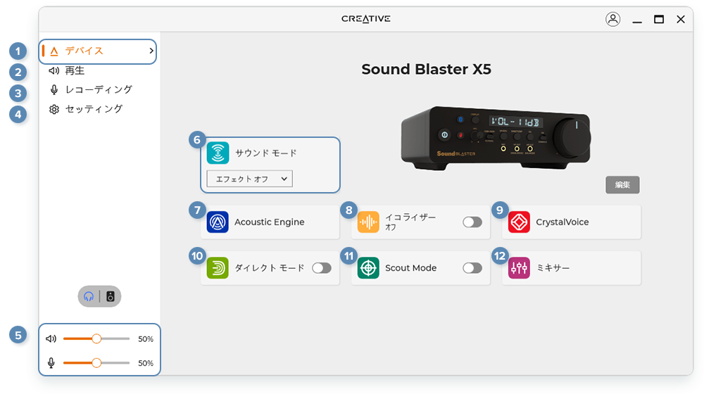Screen dimensions: 704x394
Task: Open CrystalVoice via its red icon
Action: click(x=519, y=222)
